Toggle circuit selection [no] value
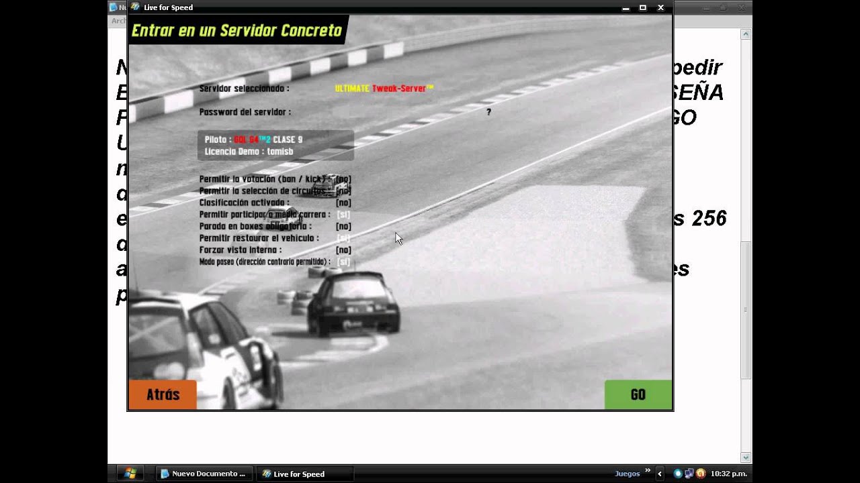The image size is (860, 483). (343, 191)
